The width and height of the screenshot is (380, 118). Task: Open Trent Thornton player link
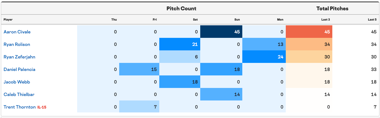(x=20, y=107)
